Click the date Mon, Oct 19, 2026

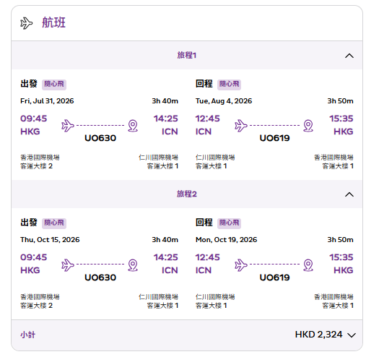[227, 240]
